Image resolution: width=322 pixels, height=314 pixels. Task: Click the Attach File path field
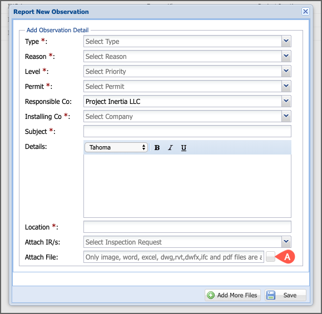[x=174, y=257]
